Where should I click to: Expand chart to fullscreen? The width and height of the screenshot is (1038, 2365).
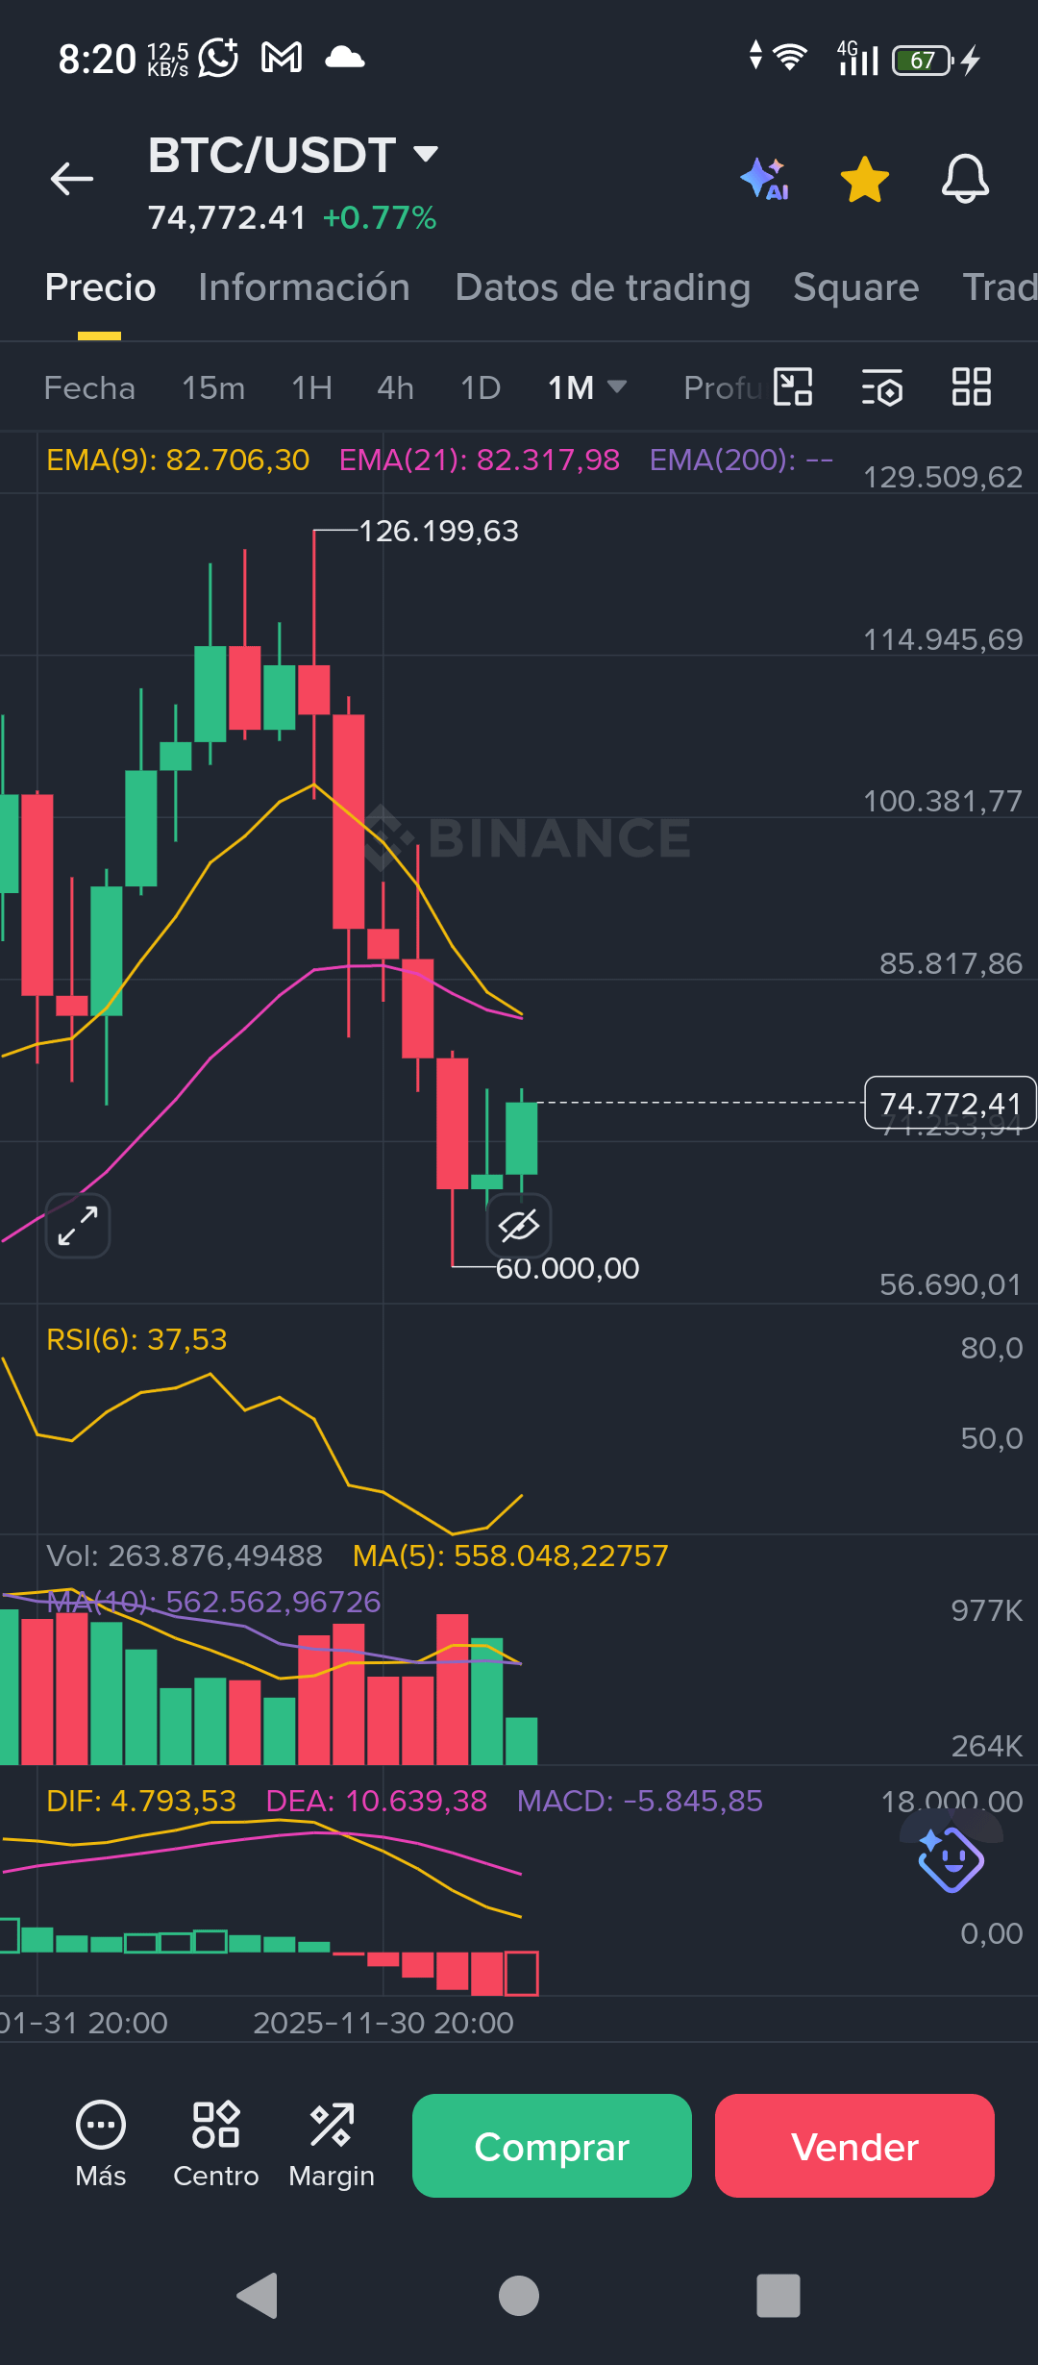(78, 1226)
